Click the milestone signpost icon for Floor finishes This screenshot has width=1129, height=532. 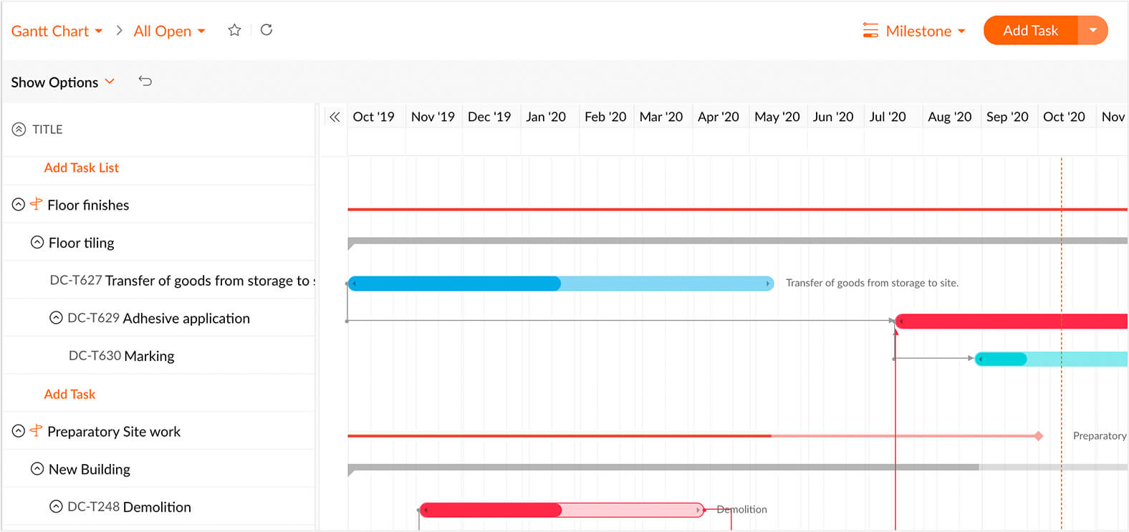point(36,205)
